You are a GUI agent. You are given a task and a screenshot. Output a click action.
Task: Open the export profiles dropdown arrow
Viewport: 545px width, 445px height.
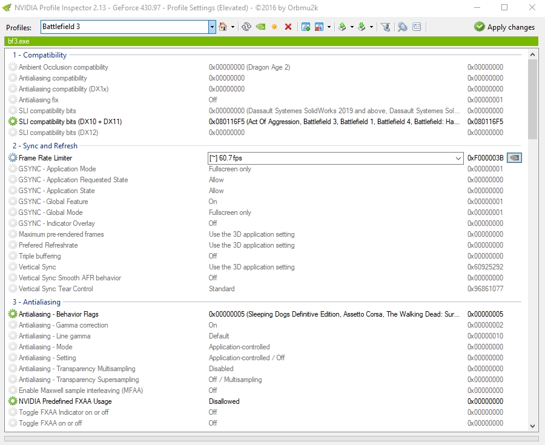352,27
